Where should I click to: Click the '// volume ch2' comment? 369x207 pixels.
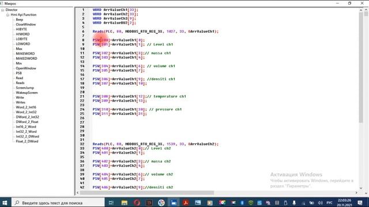pyautogui.click(x=159, y=174)
